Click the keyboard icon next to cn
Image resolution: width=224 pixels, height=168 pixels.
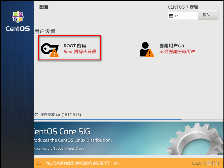pyautogui.click(x=171, y=16)
